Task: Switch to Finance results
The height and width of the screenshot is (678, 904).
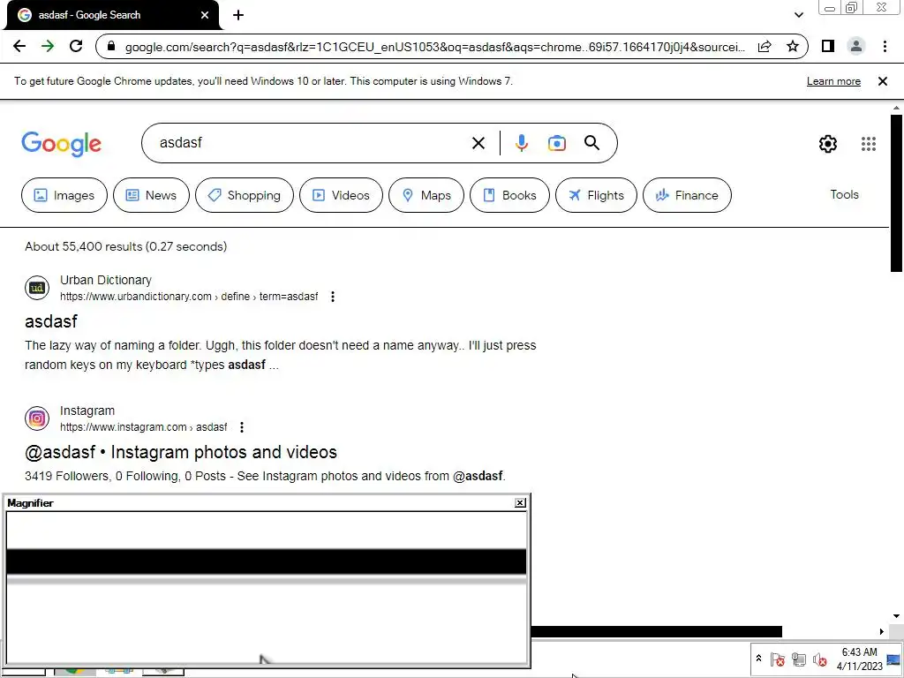Action: tap(687, 195)
